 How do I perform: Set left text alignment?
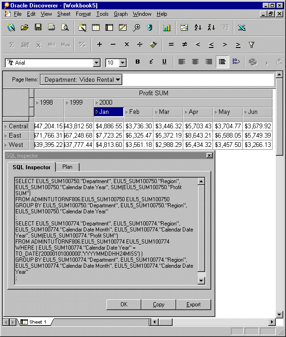coord(182,62)
